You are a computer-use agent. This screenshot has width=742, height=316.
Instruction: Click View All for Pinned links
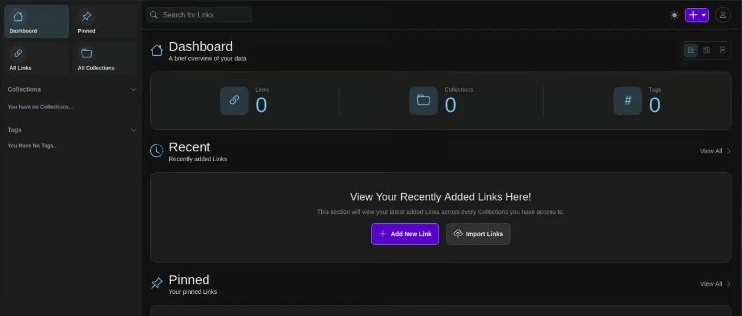[x=715, y=284]
